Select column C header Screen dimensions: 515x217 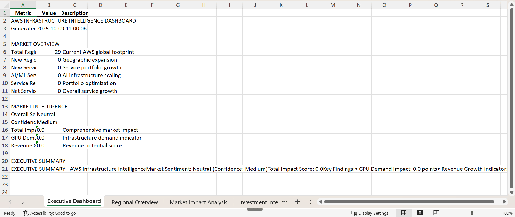tap(75, 5)
